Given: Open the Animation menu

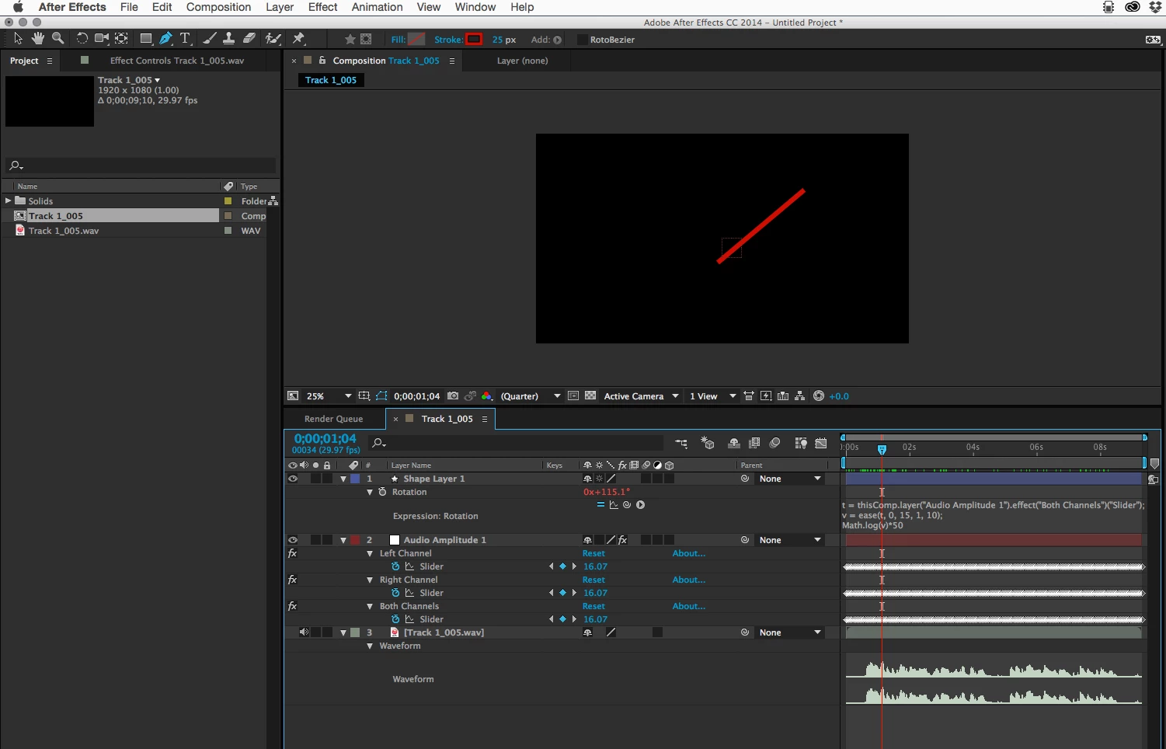Looking at the screenshot, I should [377, 7].
